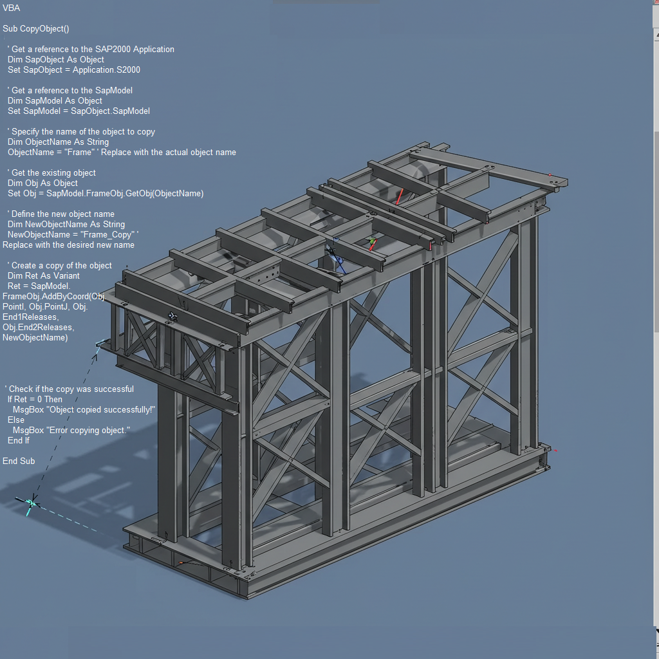Click the red point near the base's right corner

555,450
